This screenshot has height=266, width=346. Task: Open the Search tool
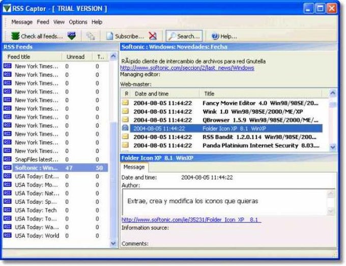click(184, 36)
